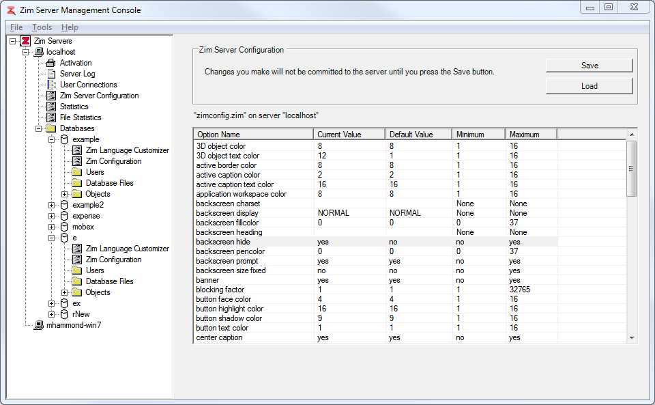
Task: Click Zim Language Customizer icon under example
Action: (x=77, y=150)
